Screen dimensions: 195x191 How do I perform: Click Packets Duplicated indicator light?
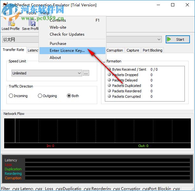109,85
